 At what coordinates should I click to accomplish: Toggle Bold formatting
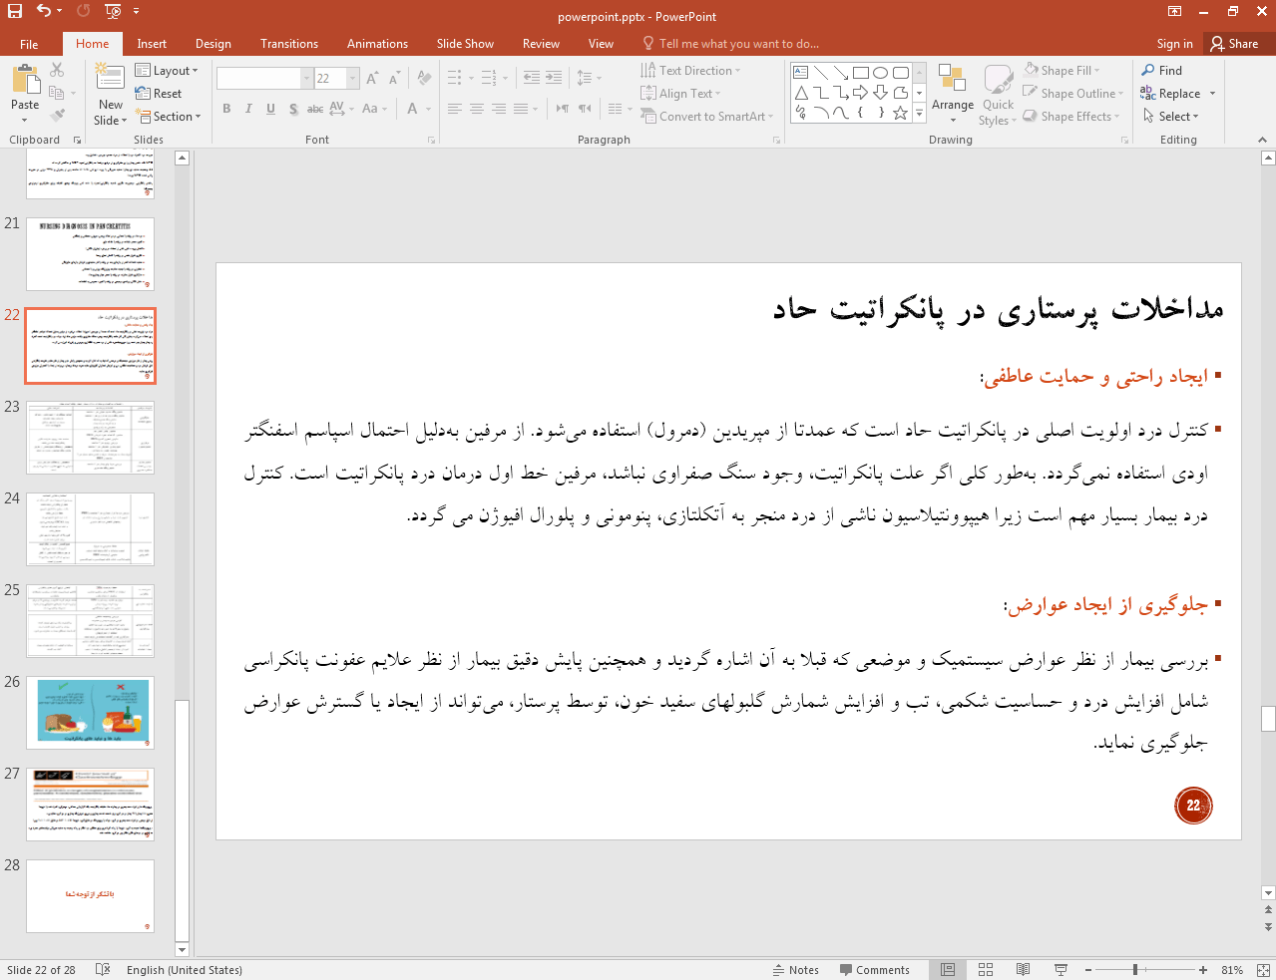[226, 109]
